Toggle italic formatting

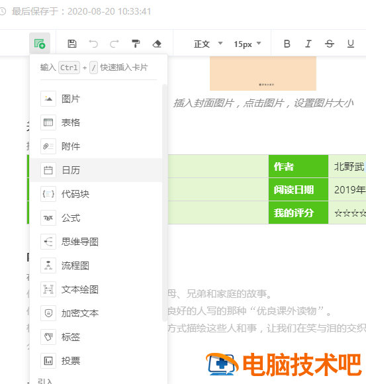(x=308, y=44)
